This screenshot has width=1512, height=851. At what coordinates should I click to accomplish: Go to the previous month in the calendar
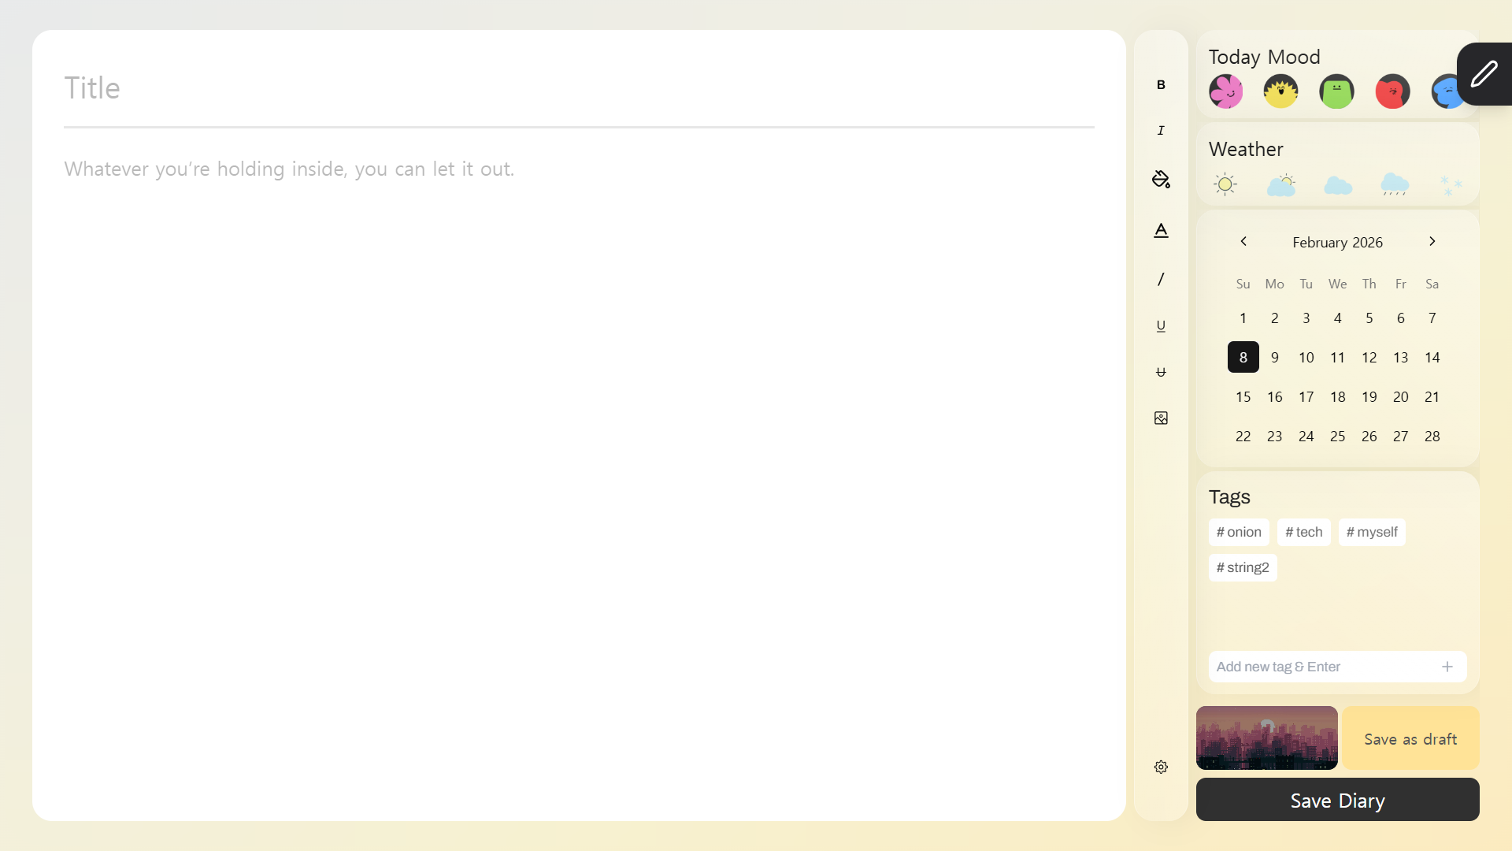[x=1243, y=242]
